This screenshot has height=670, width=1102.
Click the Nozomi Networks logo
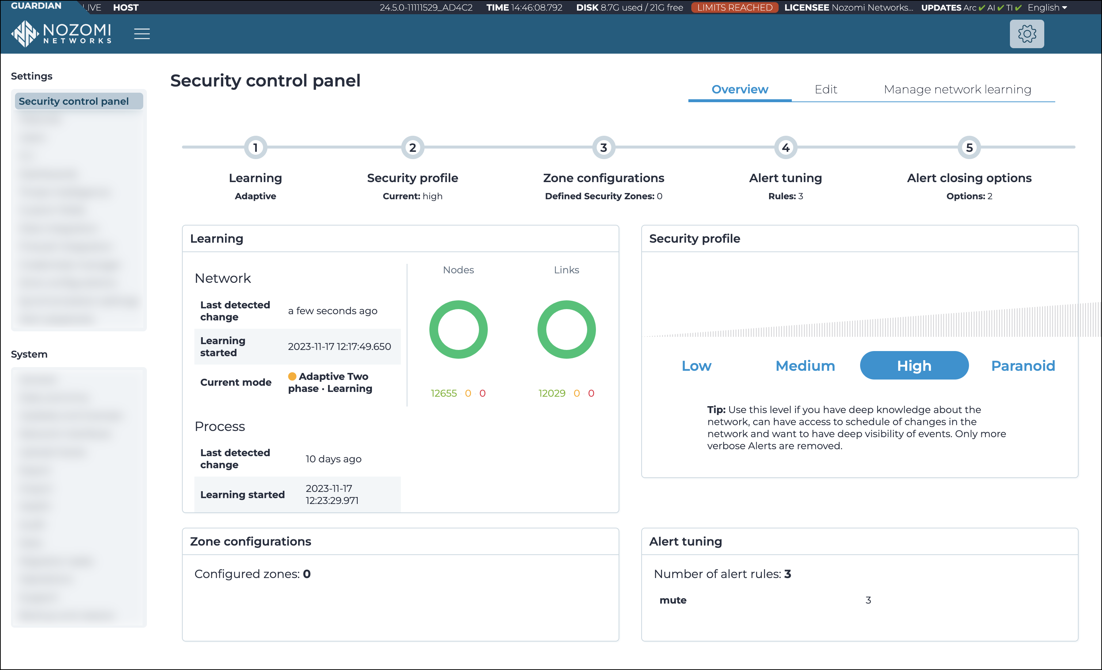(61, 34)
